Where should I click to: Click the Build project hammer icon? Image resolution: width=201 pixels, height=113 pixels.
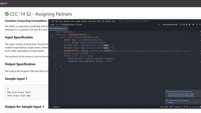coord(159,24)
